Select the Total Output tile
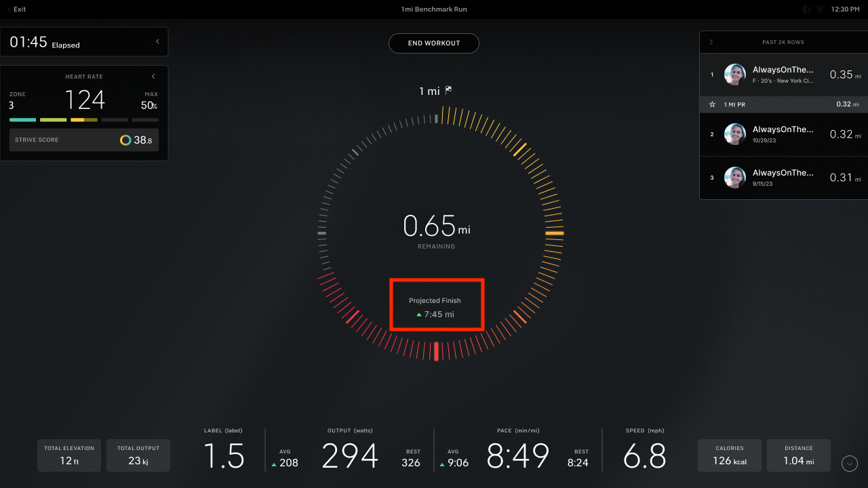 (x=138, y=455)
